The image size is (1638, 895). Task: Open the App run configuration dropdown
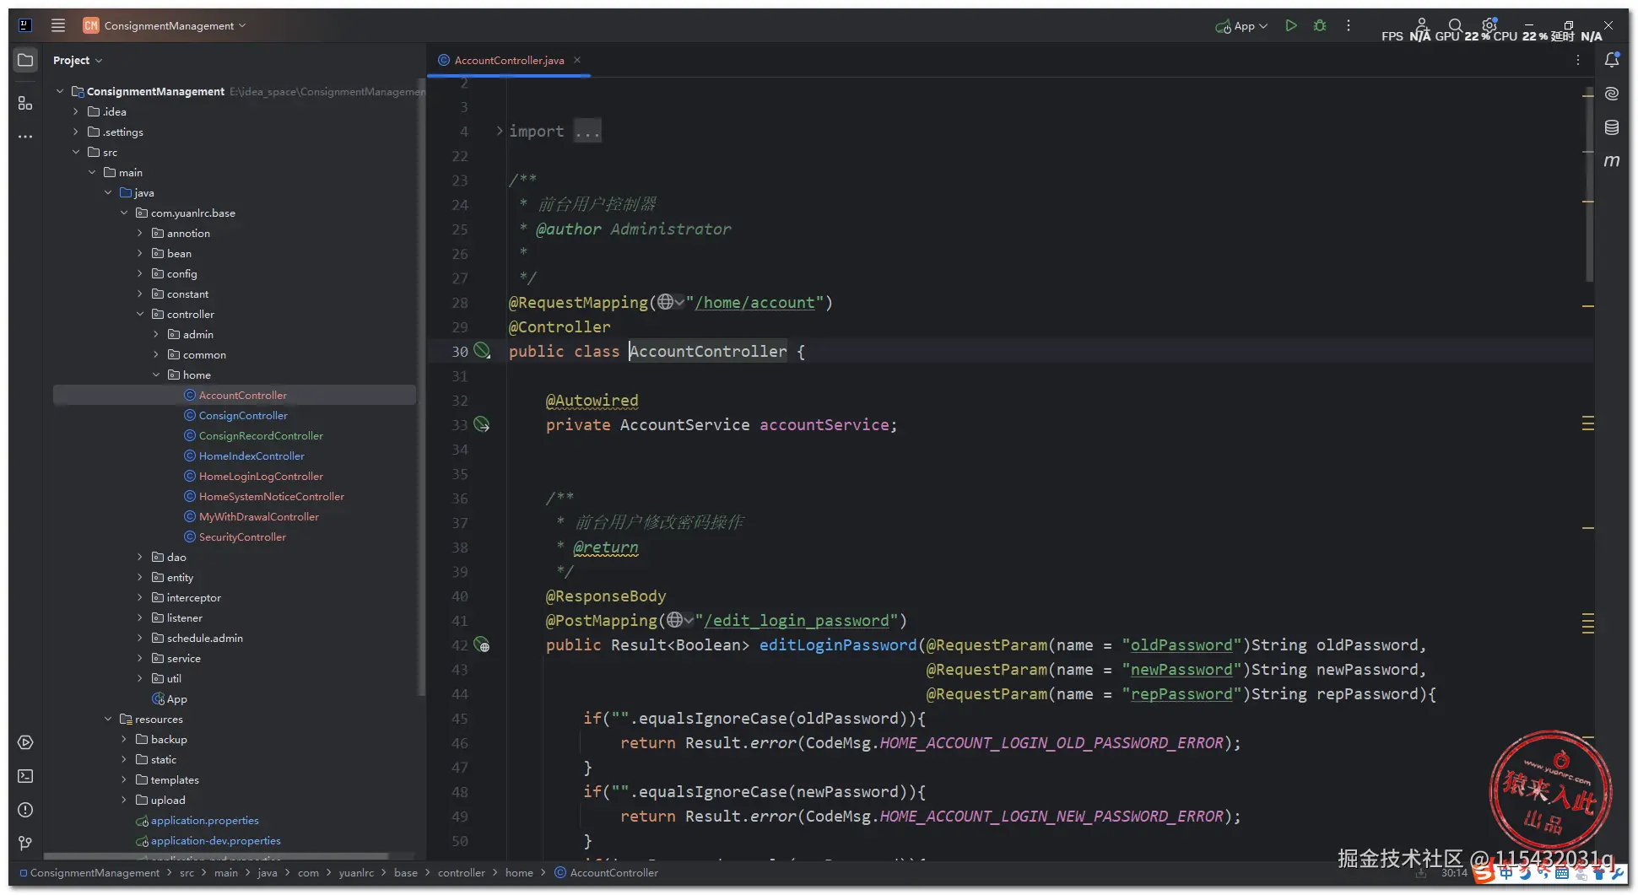(x=1241, y=25)
